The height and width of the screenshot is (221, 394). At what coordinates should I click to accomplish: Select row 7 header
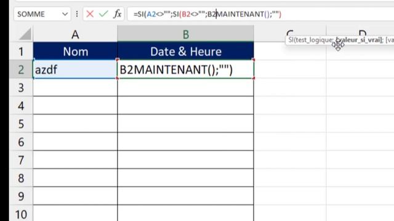[21, 160]
